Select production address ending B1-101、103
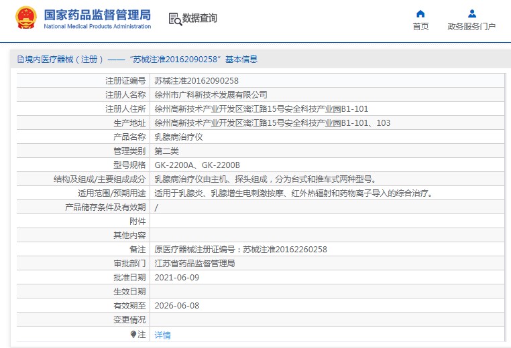This screenshot has height=348, width=511. [x=272, y=122]
